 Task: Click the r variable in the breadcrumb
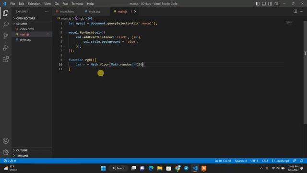pyautogui.click(x=91, y=18)
